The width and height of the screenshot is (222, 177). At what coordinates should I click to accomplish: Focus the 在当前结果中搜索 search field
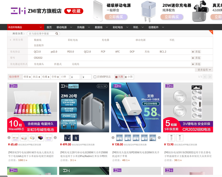[x=41, y=33]
